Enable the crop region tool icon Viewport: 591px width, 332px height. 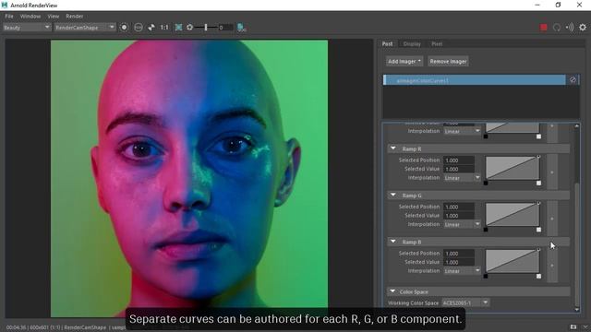click(178, 28)
